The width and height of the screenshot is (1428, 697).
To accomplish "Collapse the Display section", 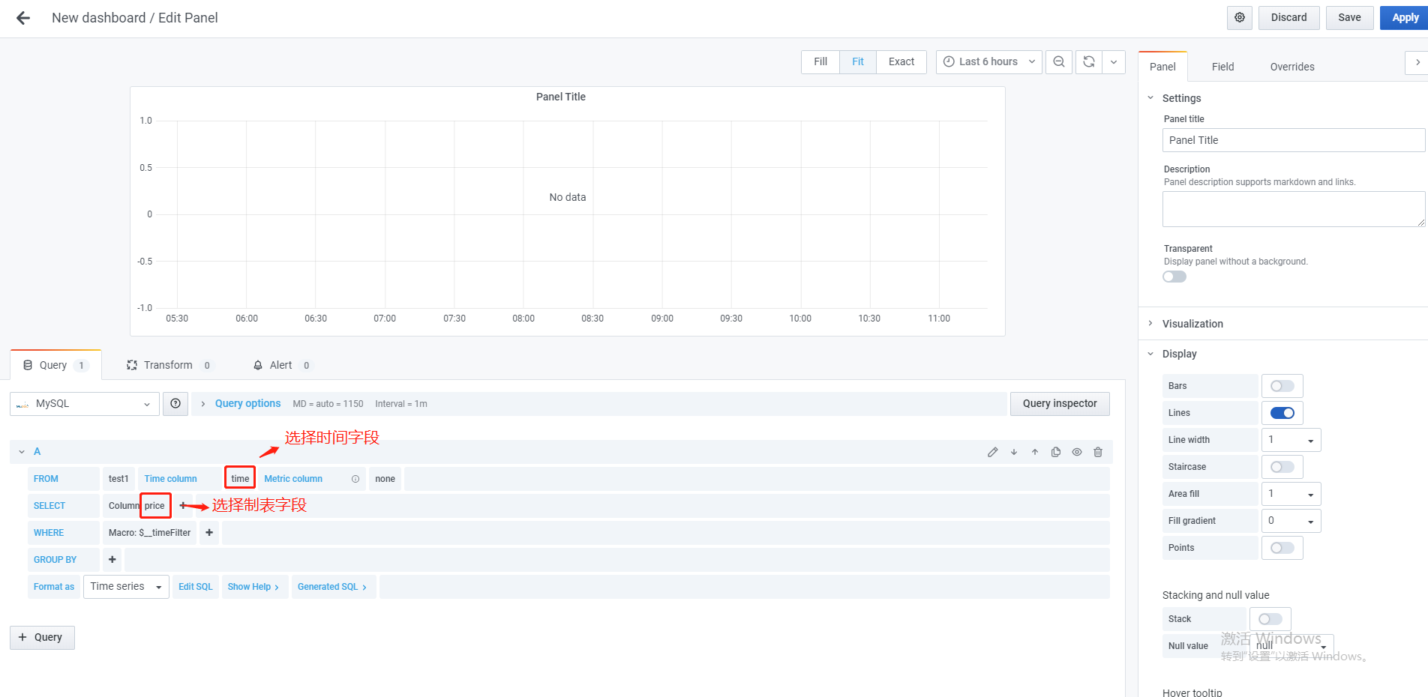I will pyautogui.click(x=1179, y=354).
